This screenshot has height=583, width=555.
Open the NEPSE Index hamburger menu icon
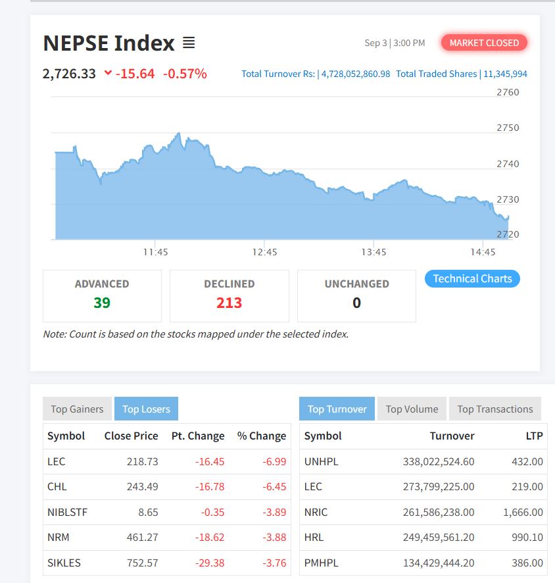[x=189, y=43]
